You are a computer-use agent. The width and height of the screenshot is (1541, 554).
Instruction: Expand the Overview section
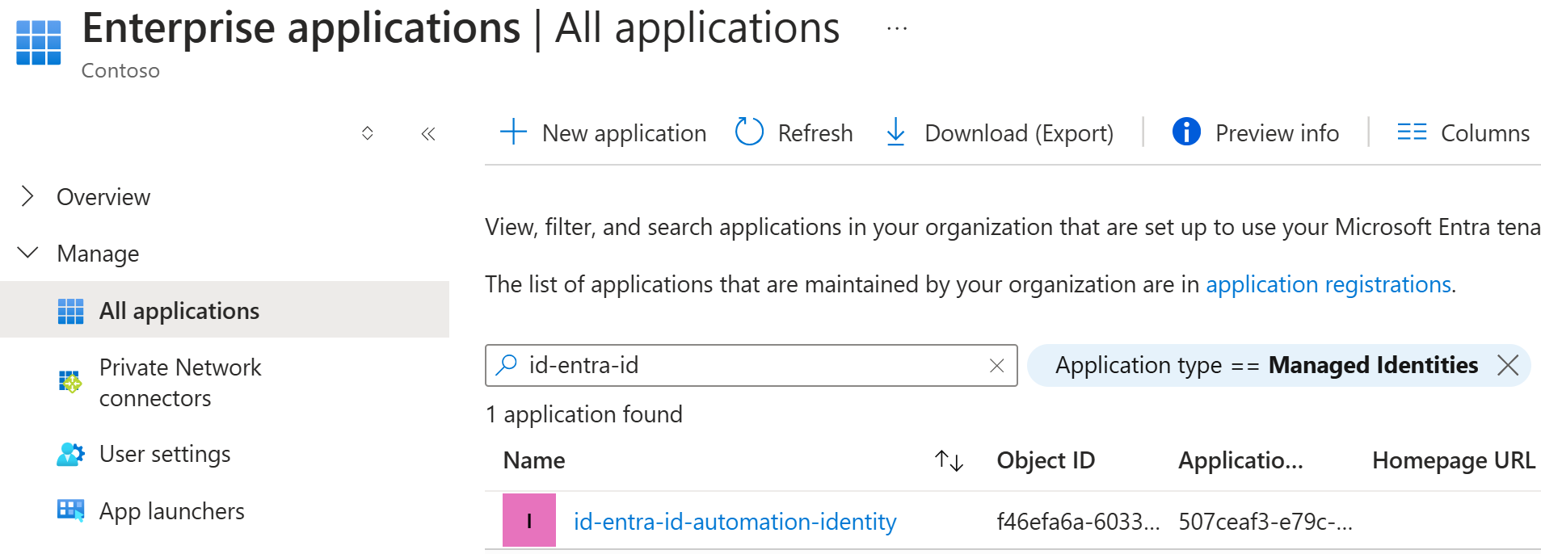click(x=27, y=196)
